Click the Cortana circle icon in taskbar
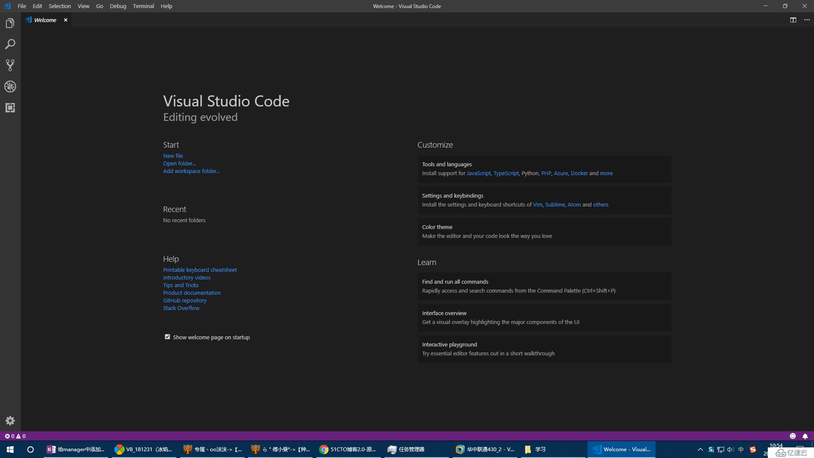The image size is (814, 458). [31, 450]
